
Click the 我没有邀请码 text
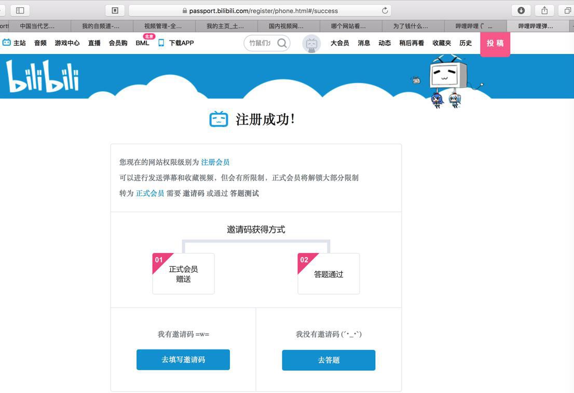coord(329,334)
